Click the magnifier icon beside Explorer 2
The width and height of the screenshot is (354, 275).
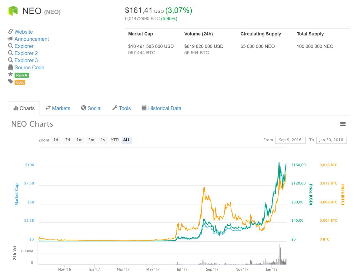11,53
